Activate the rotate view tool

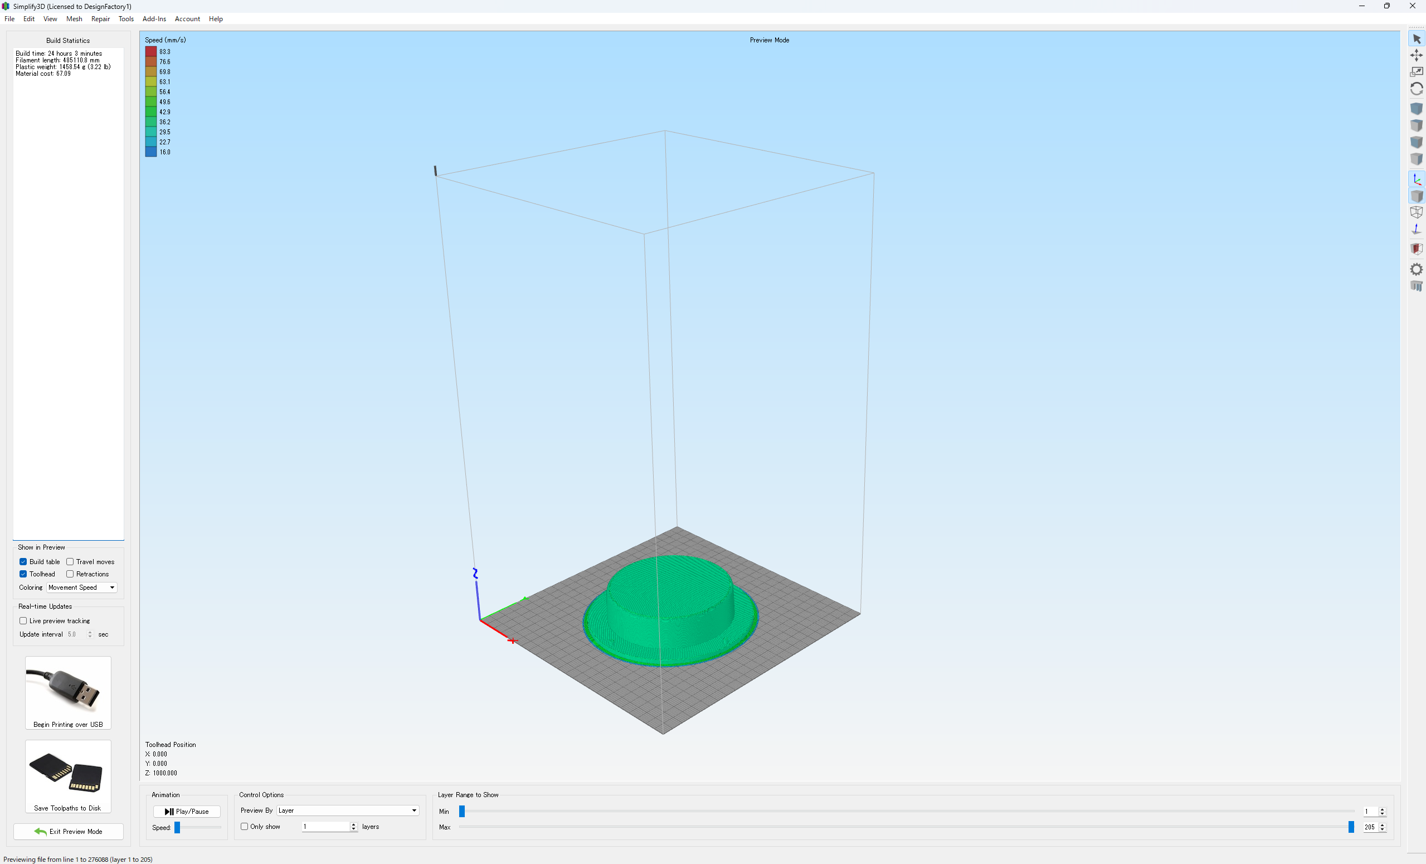[1416, 89]
